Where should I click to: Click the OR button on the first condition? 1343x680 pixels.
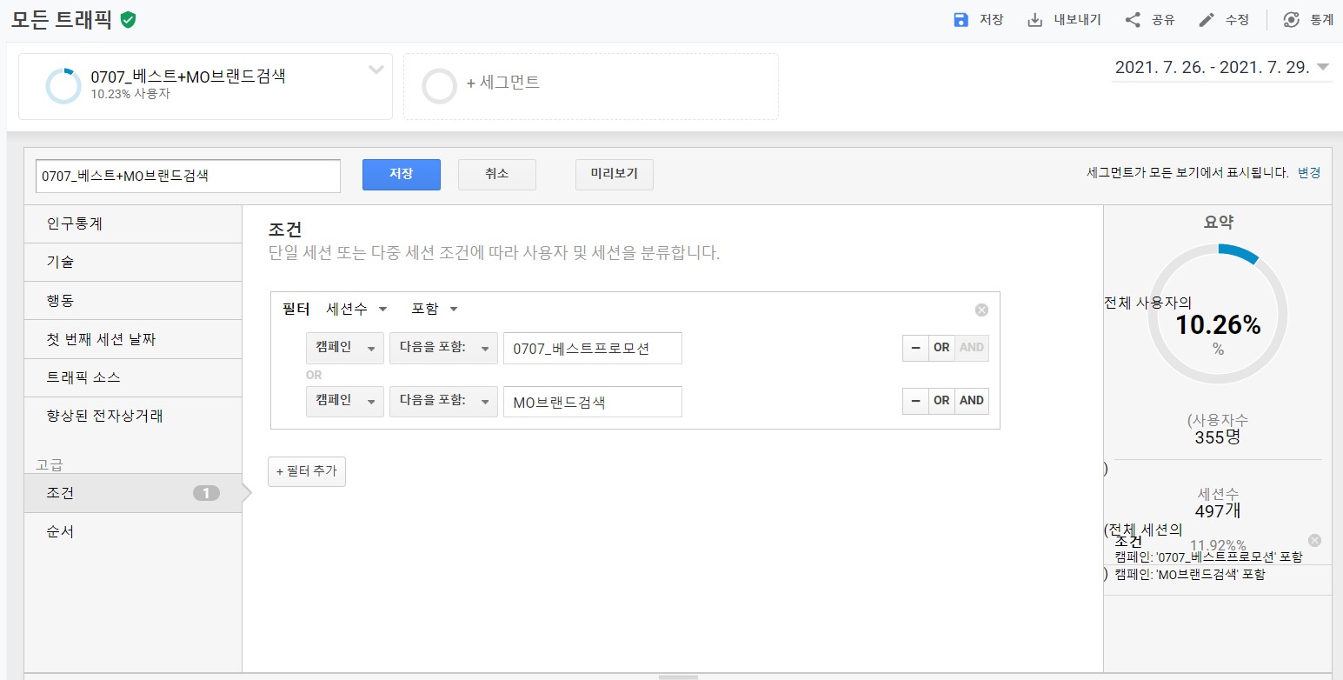click(x=941, y=348)
